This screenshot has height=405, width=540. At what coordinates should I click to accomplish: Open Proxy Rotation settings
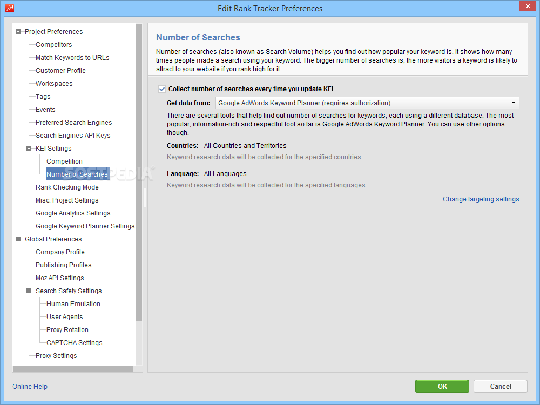(x=67, y=330)
